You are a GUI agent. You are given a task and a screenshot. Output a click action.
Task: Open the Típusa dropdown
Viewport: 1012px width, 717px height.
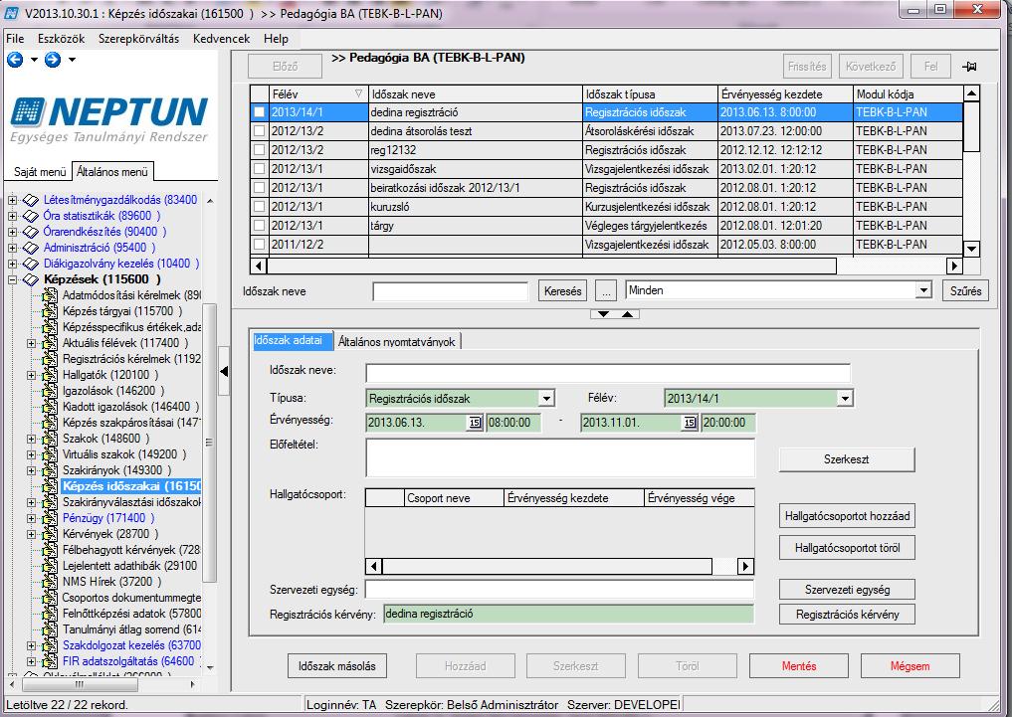[546, 399]
